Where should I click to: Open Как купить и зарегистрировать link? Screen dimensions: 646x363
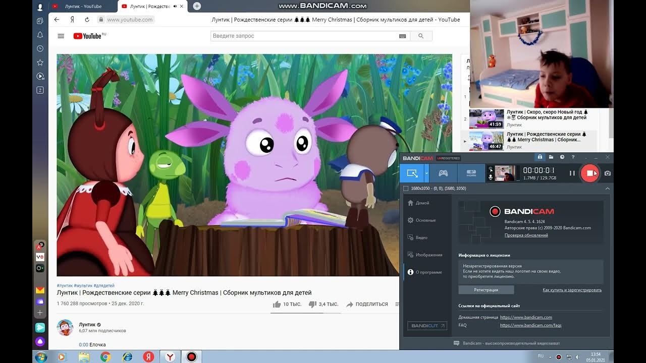pyautogui.click(x=572, y=290)
